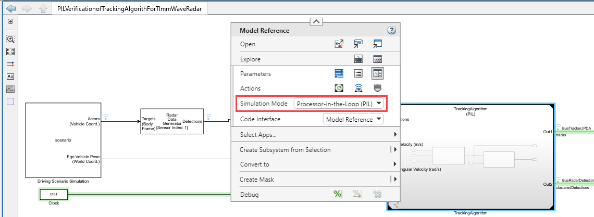
Task: Click the Fit to View icon
Action: point(10,52)
